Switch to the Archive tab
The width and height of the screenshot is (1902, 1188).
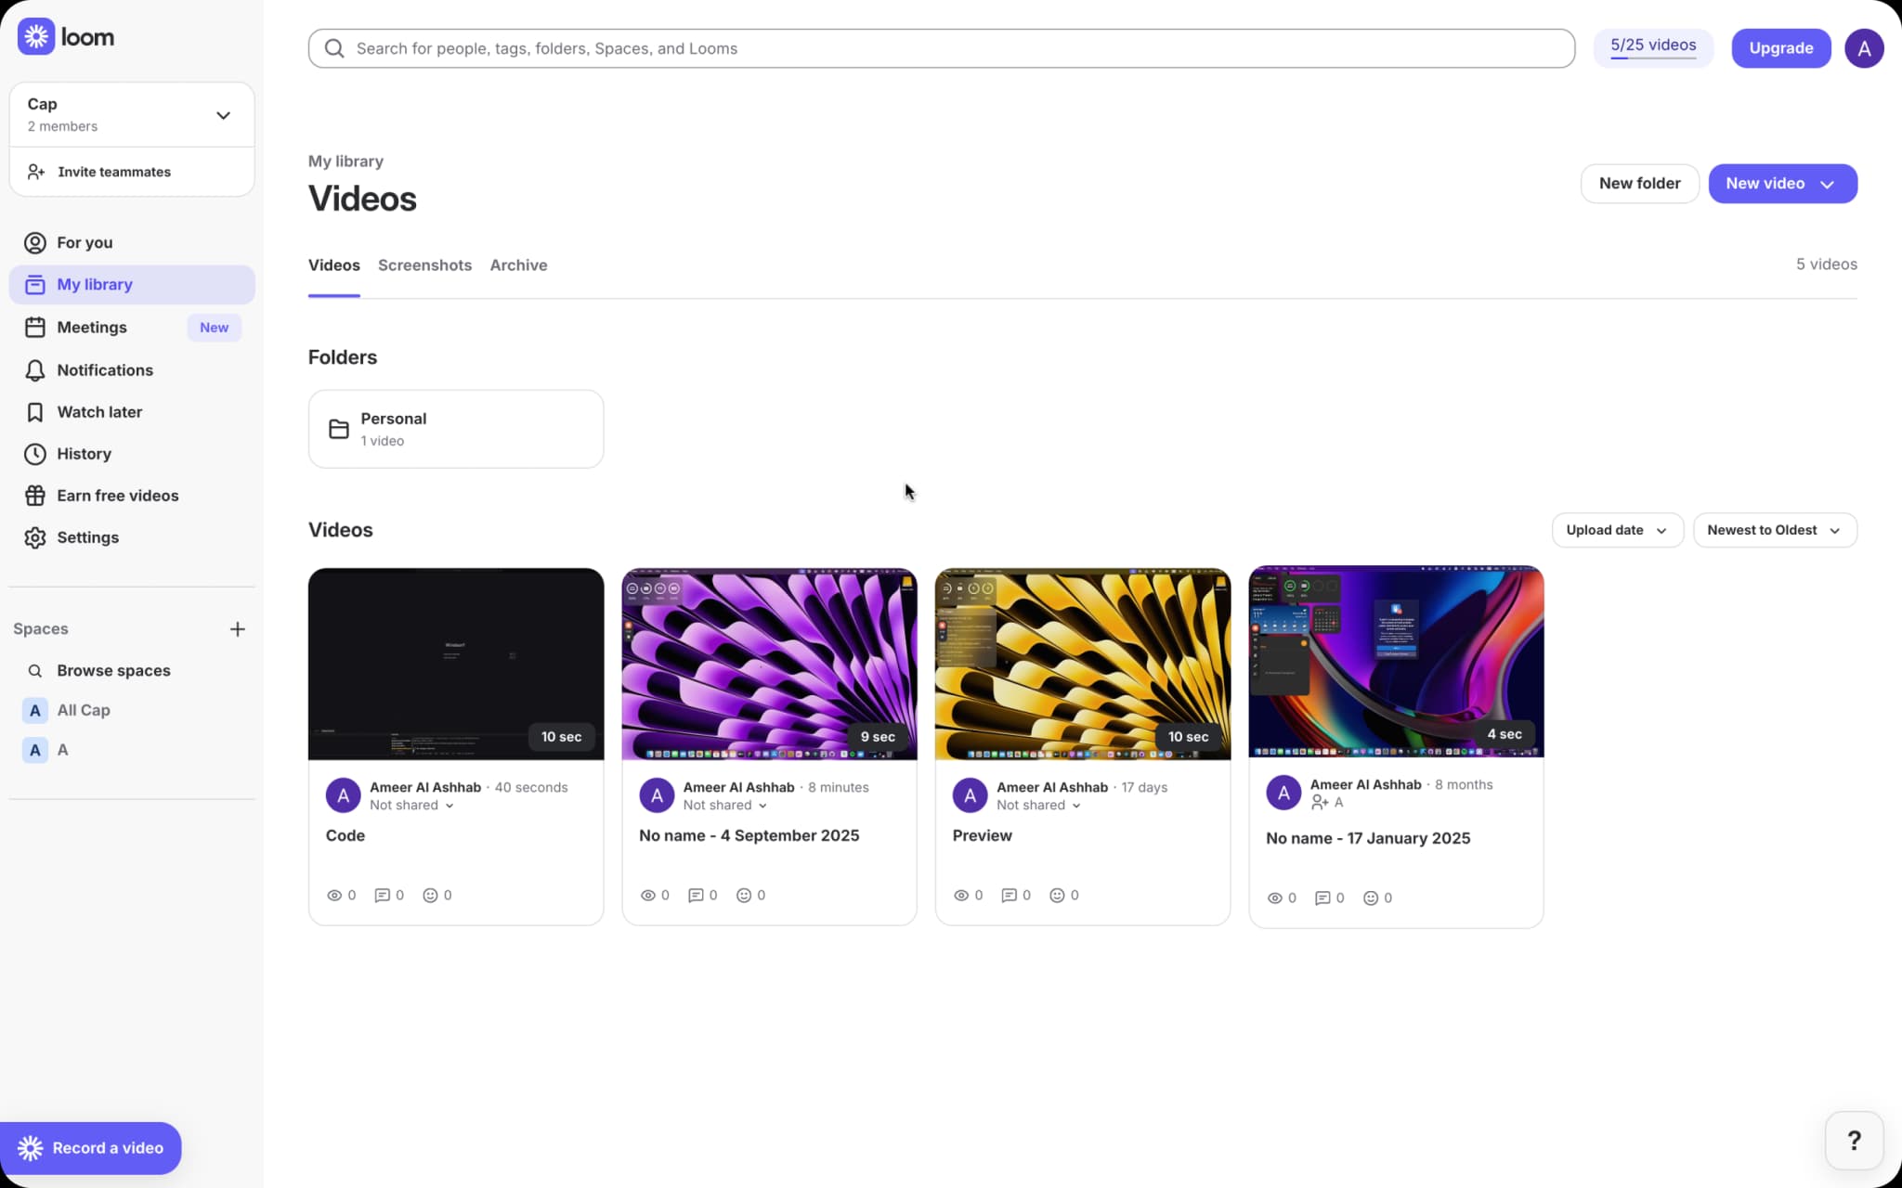tap(517, 265)
